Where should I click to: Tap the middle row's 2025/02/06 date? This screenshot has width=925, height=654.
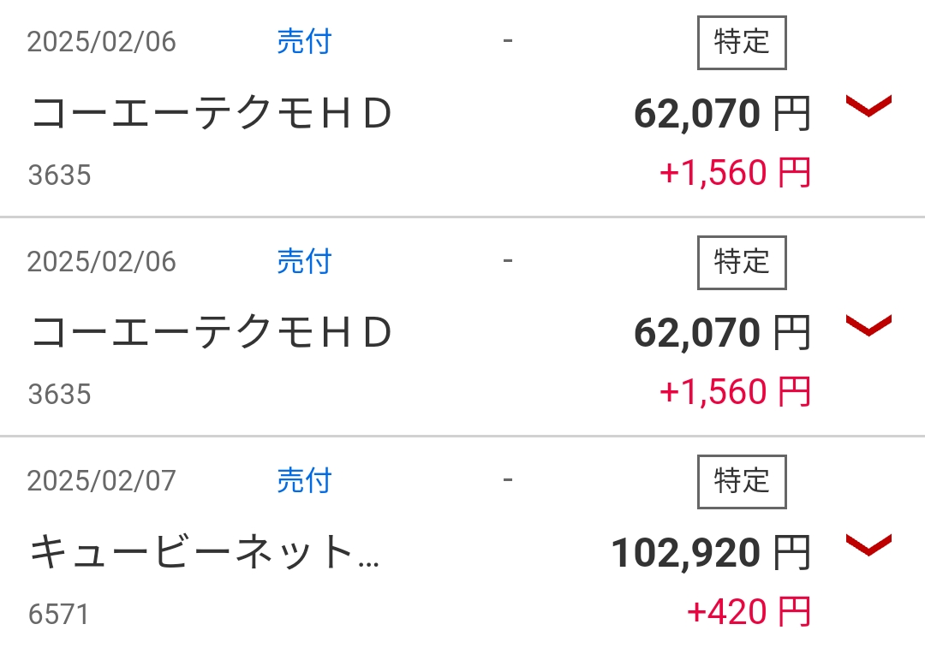(x=101, y=261)
